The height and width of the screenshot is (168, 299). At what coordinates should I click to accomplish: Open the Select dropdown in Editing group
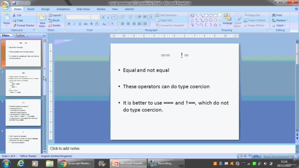[279, 25]
